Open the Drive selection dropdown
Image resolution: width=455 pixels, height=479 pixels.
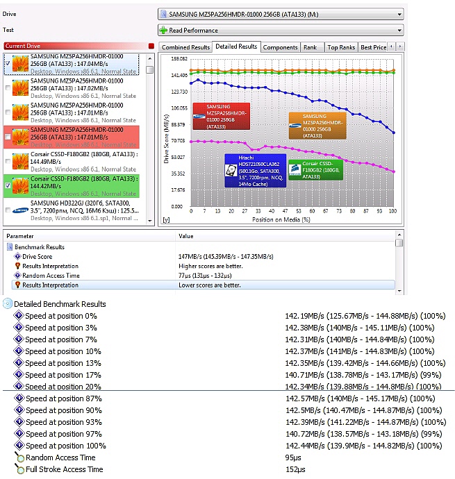pos(281,15)
